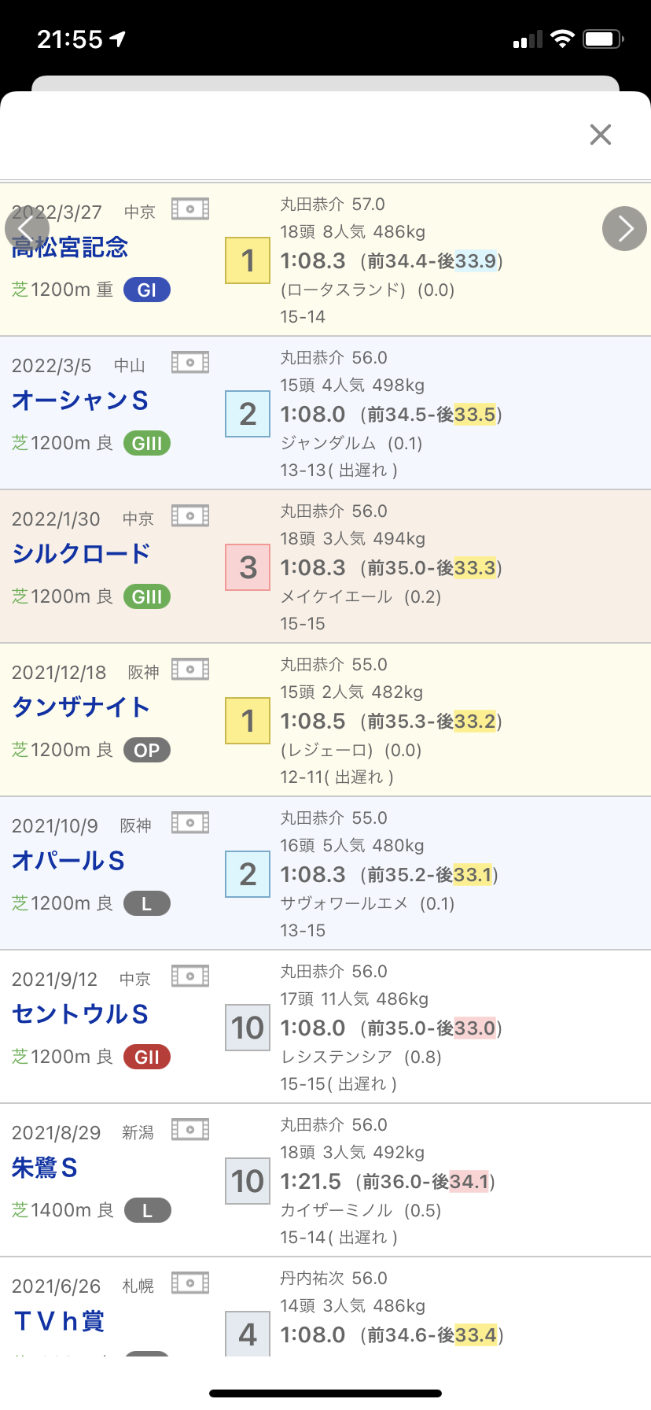This screenshot has width=651, height=1410.
Task: Open the 朱鷺S race link
Action: pyautogui.click(x=45, y=1168)
